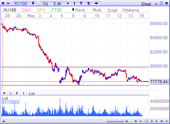Click the S icon in the top toolbar
Screen dimensions: 170x124
click(89, 3)
